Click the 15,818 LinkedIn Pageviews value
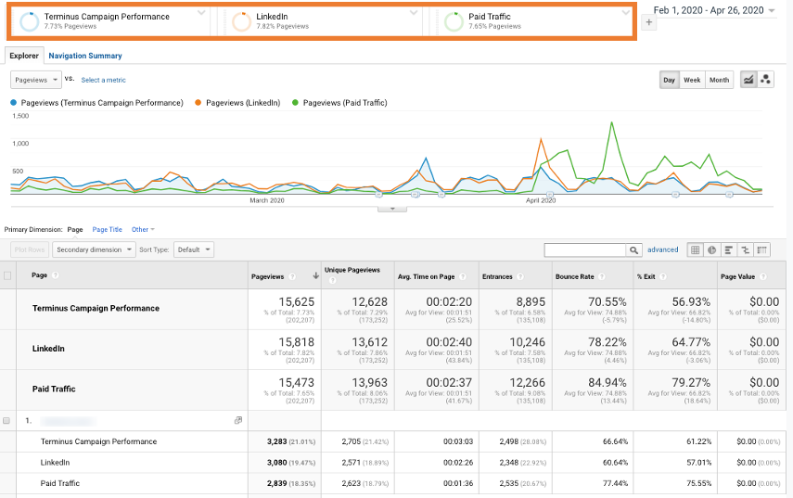 point(297,342)
